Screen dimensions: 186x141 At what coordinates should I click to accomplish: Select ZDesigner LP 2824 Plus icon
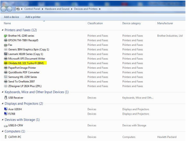coord(6,86)
